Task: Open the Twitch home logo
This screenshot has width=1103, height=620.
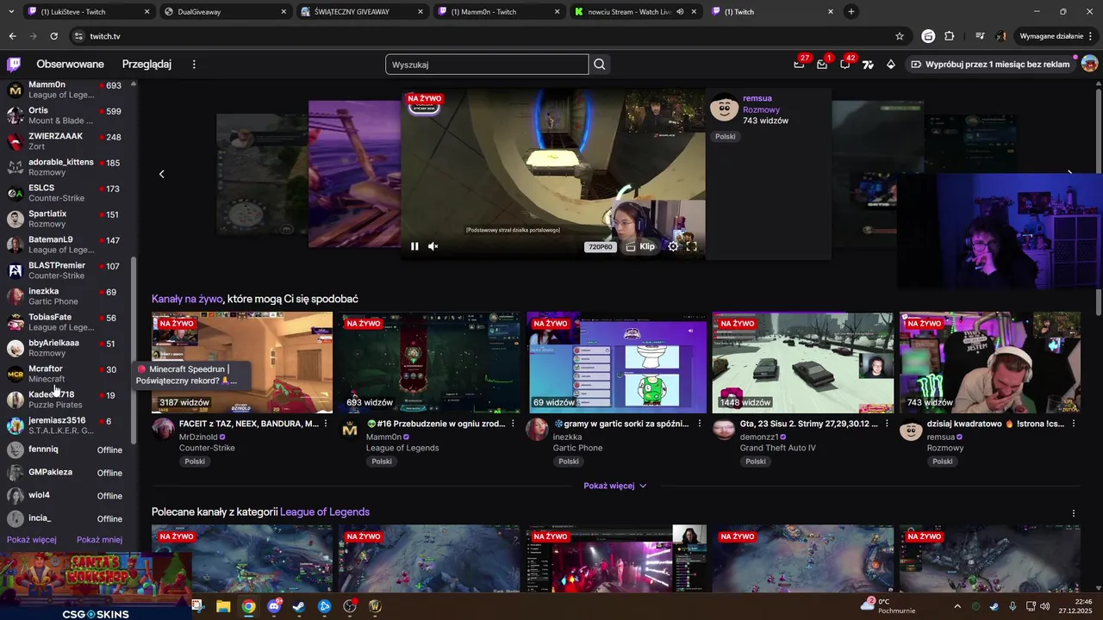Action: (x=14, y=65)
